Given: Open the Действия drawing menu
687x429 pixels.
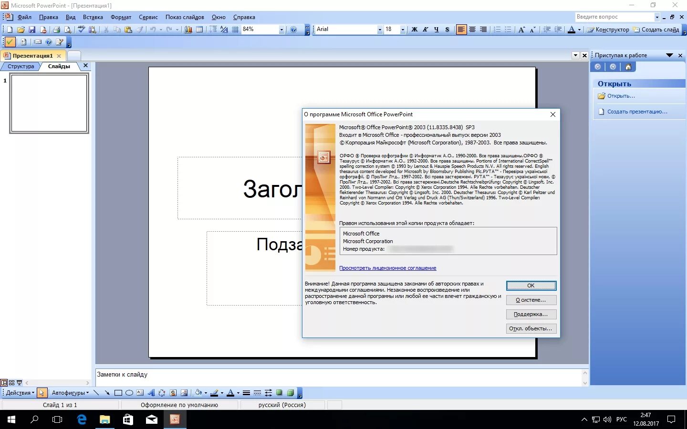Looking at the screenshot, I should pos(20,393).
